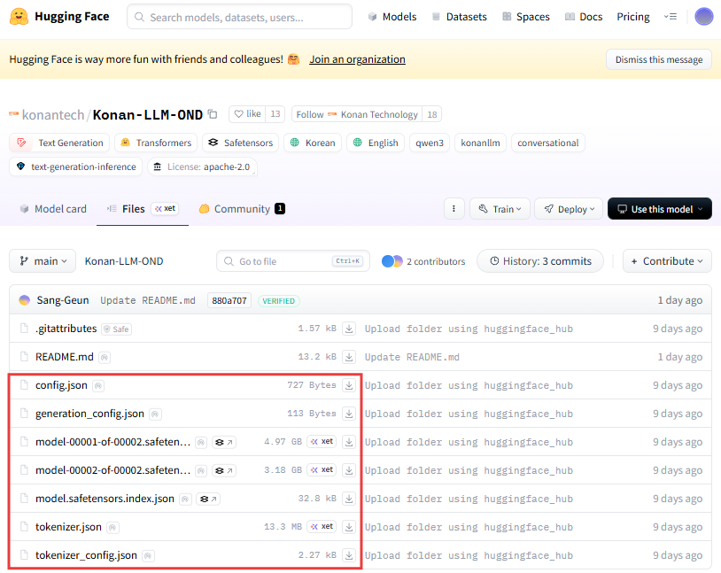Click the Sang-Geun avatar in commit row
This screenshot has width=721, height=573.
tap(25, 301)
